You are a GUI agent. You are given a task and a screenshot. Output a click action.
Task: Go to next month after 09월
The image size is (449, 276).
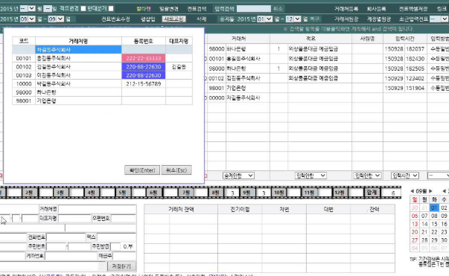point(430,191)
